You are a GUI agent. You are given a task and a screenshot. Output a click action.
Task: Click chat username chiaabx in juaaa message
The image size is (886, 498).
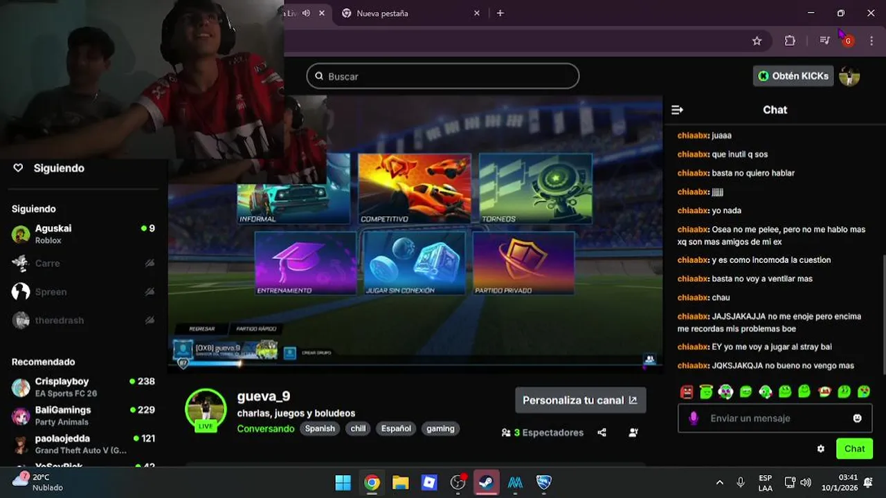click(x=693, y=136)
